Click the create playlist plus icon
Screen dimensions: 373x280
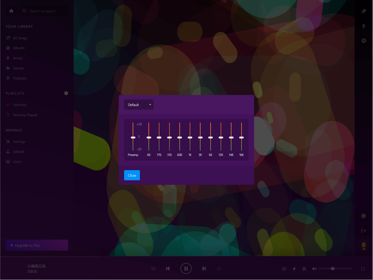tap(66, 93)
